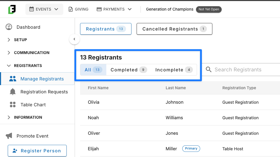Image resolution: width=280 pixels, height=157 pixels.
Task: Open the Events dropdown menu
Action: (x=44, y=9)
